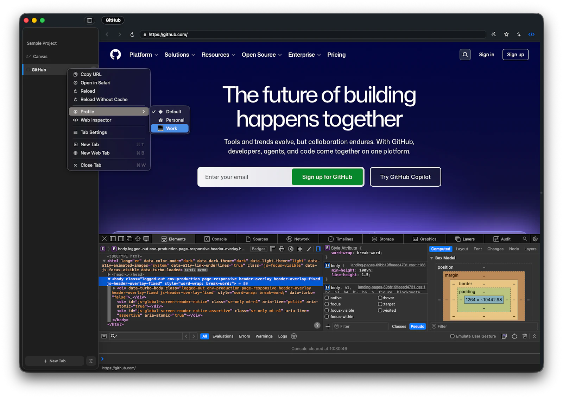Expand the head element in the DOM tree
563x398 pixels.
pos(109,274)
